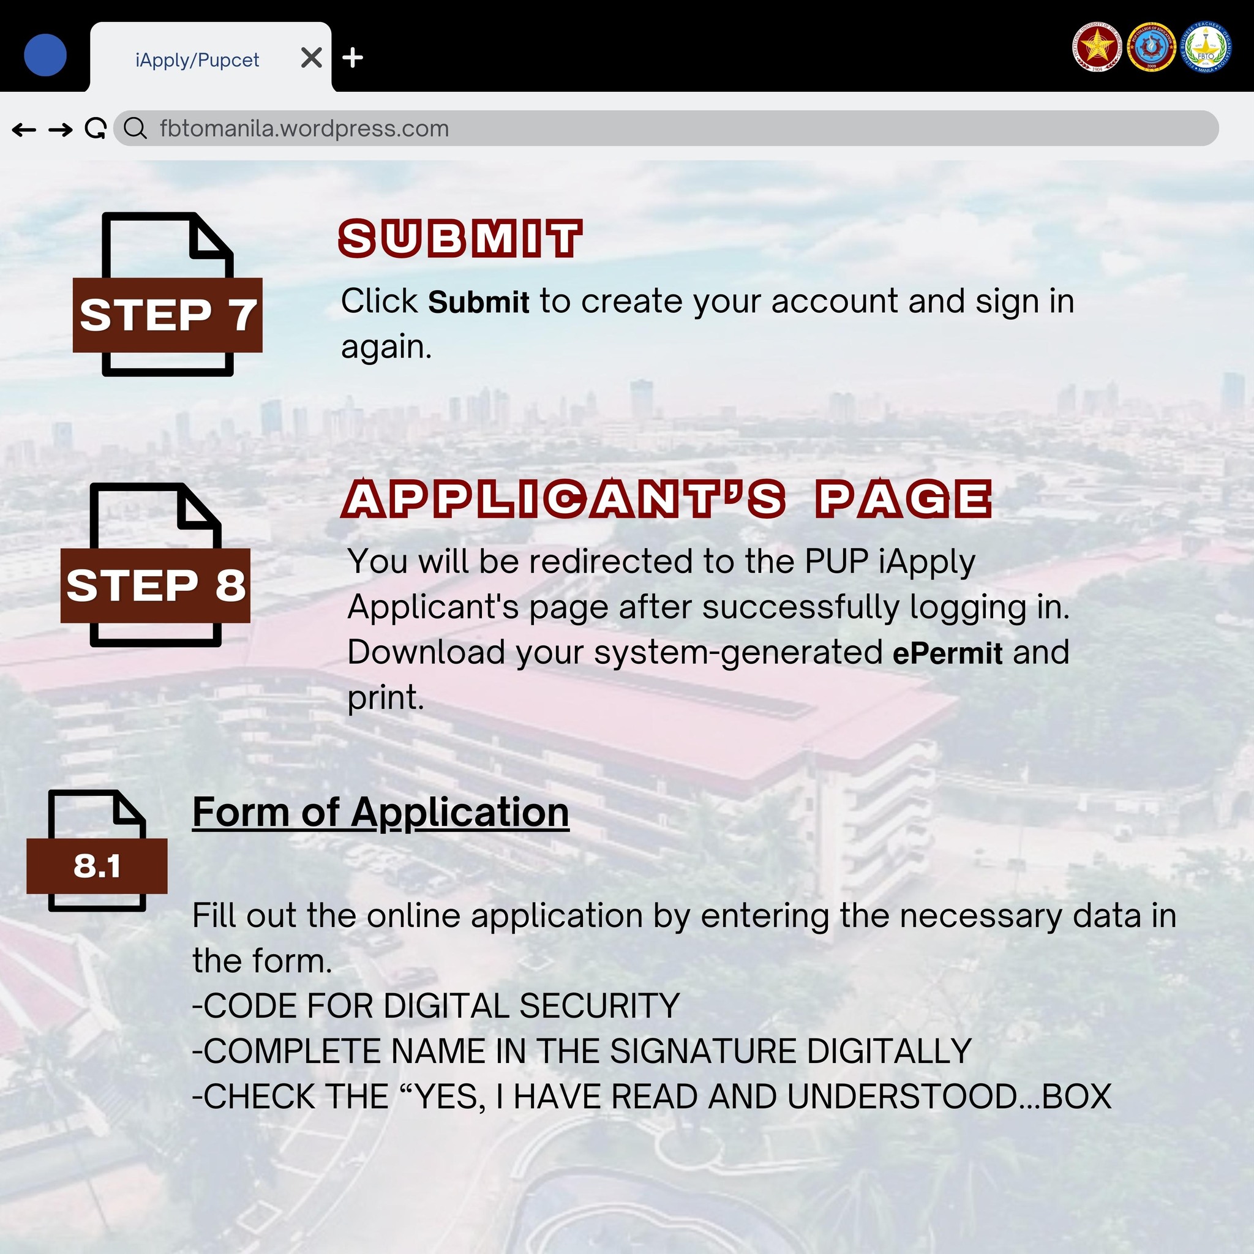Click the College of Education seal logo

pos(1152,47)
